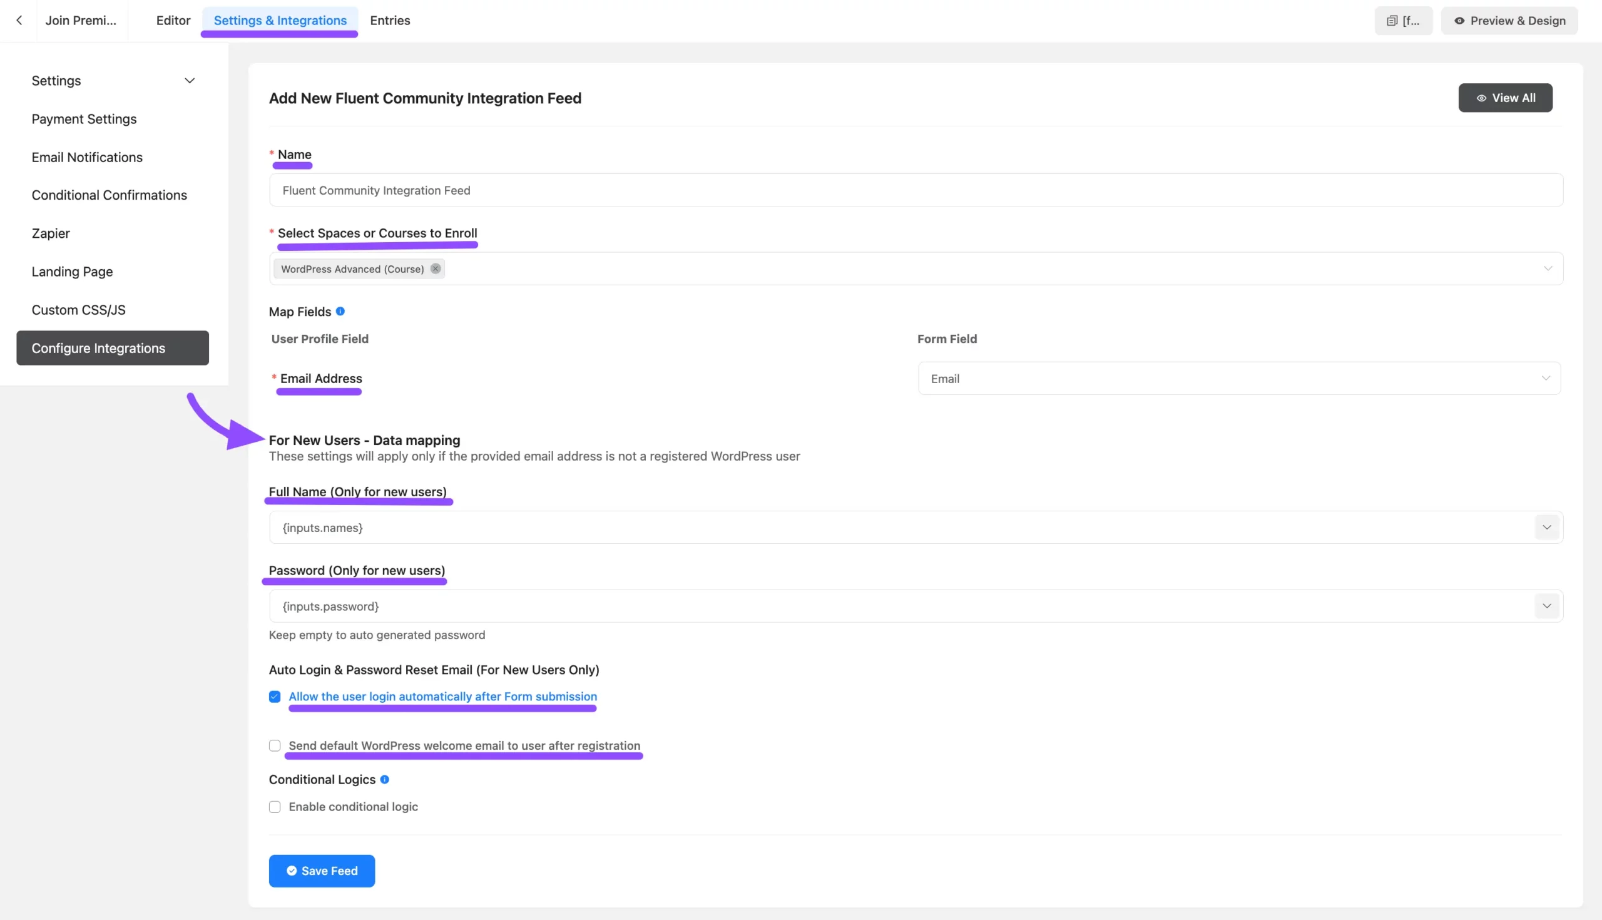Select Configure Integrations in sidebar

point(113,348)
